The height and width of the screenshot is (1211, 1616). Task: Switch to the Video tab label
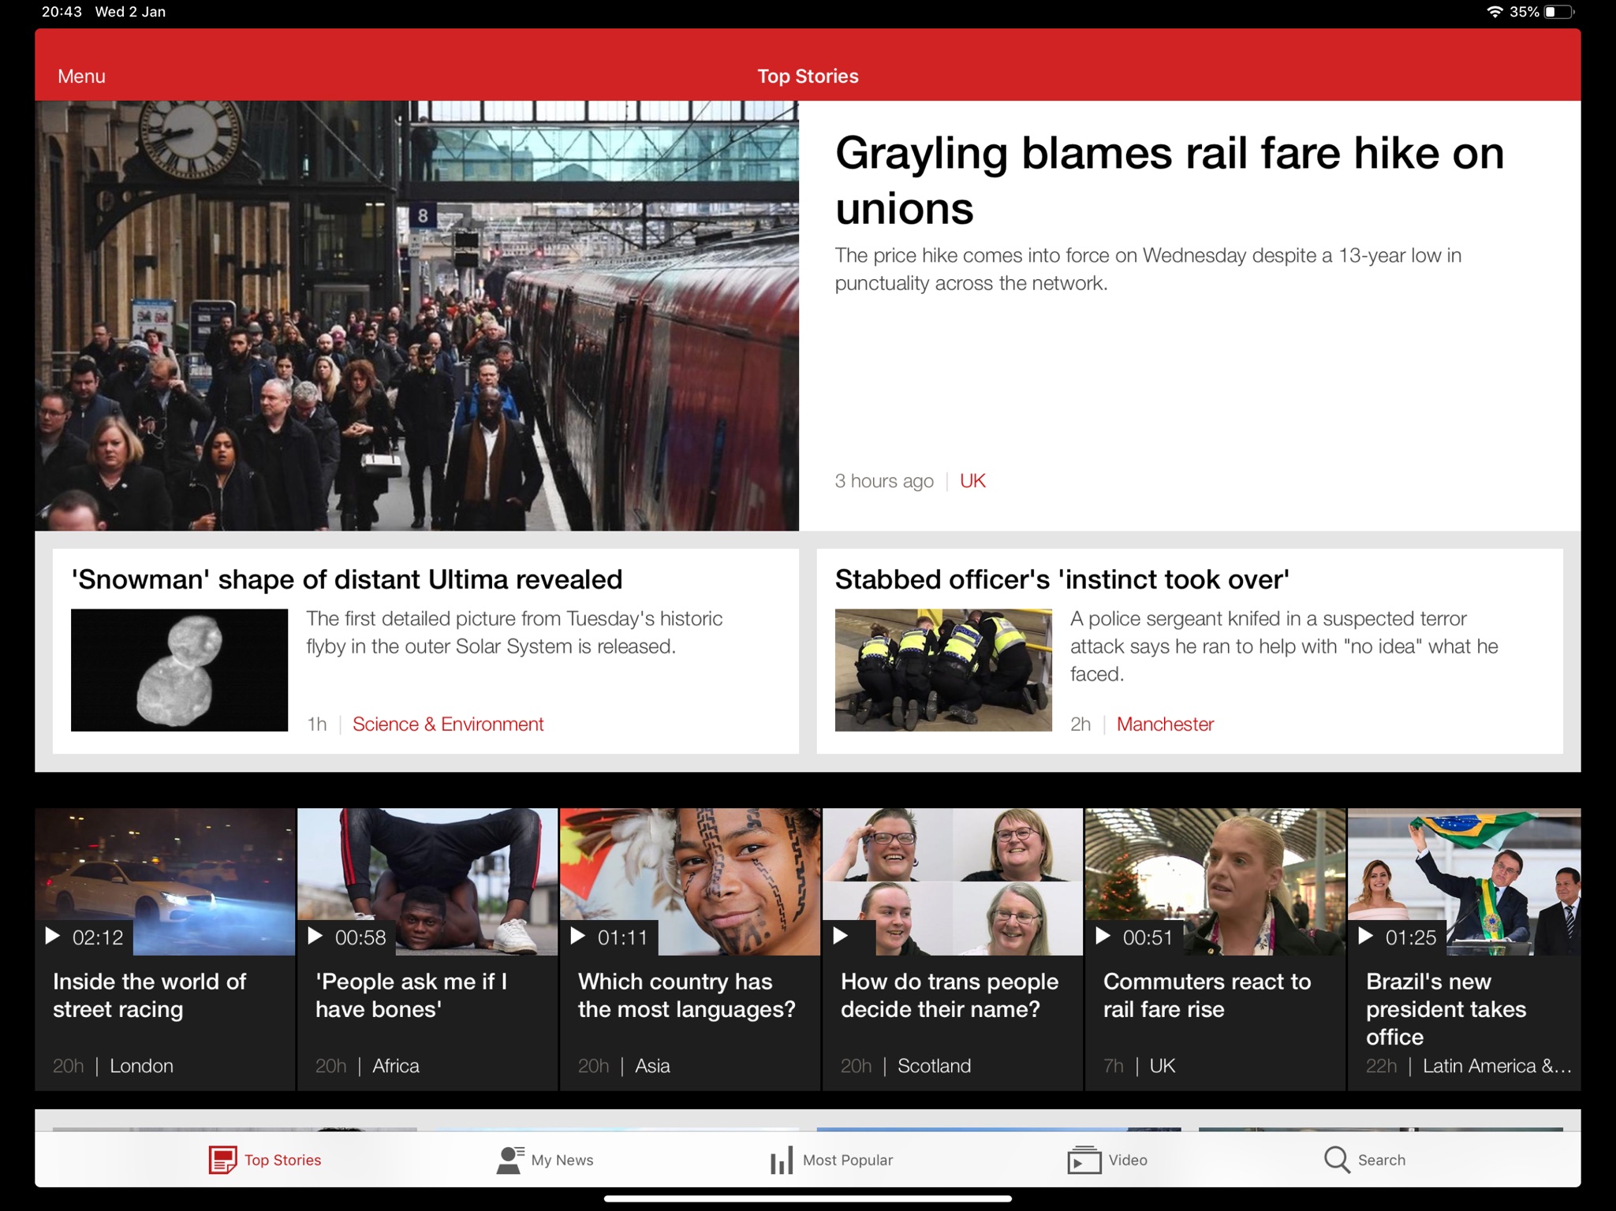coord(1128,1160)
